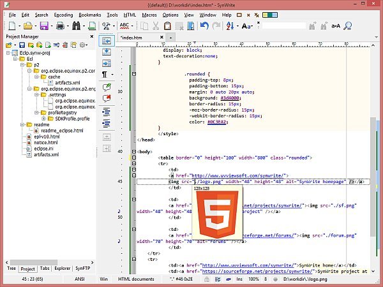383x287 pixels.
Task: Click the #0C3EA2 color value
Action: point(216,122)
